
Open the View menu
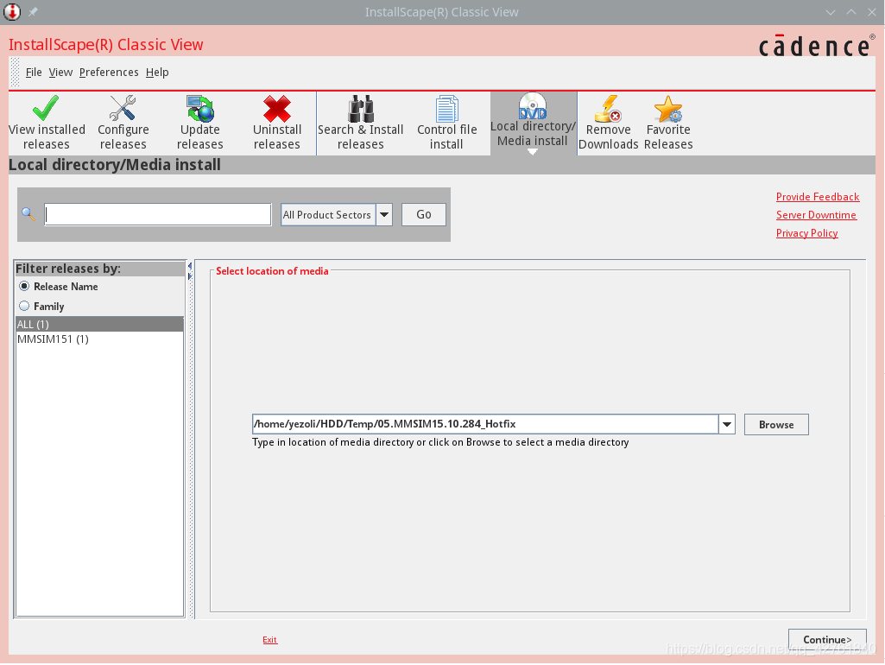[60, 73]
